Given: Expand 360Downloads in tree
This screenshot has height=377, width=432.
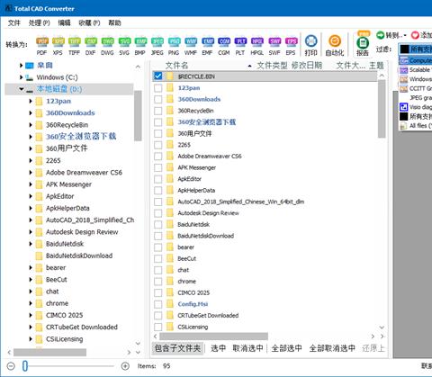Looking at the screenshot, I should (x=31, y=113).
